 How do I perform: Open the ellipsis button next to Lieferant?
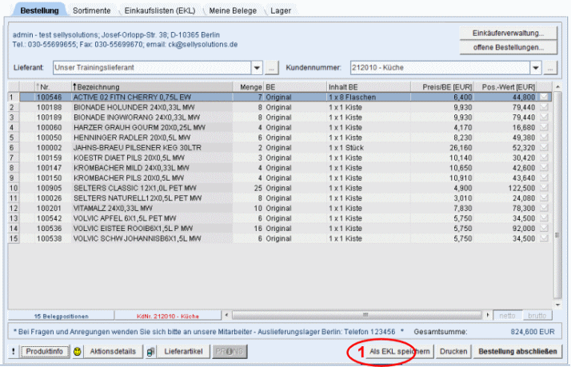pyautogui.click(x=272, y=68)
